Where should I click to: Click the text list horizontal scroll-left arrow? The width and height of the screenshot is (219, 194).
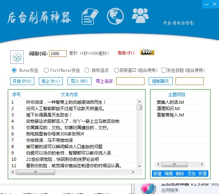(13, 172)
